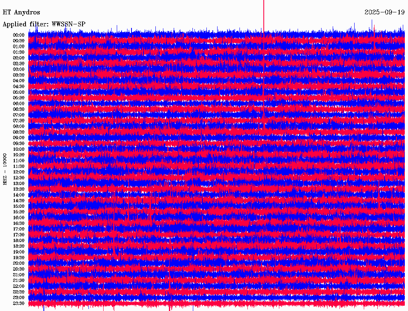Viewport: 408px width, 311px height.
Task: Select the 20:30 time label
Action: (19, 269)
